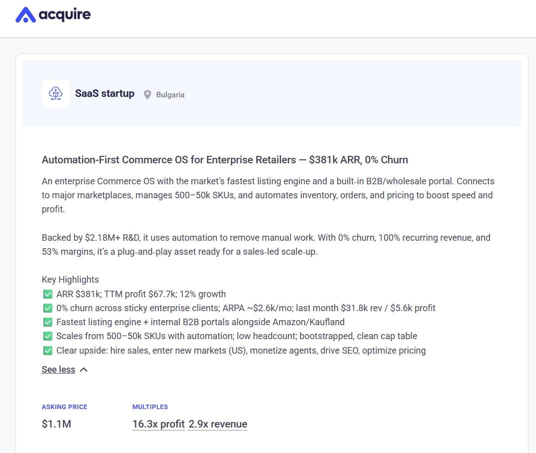
Task: Click the $1.1M asking price value
Action: click(56, 424)
